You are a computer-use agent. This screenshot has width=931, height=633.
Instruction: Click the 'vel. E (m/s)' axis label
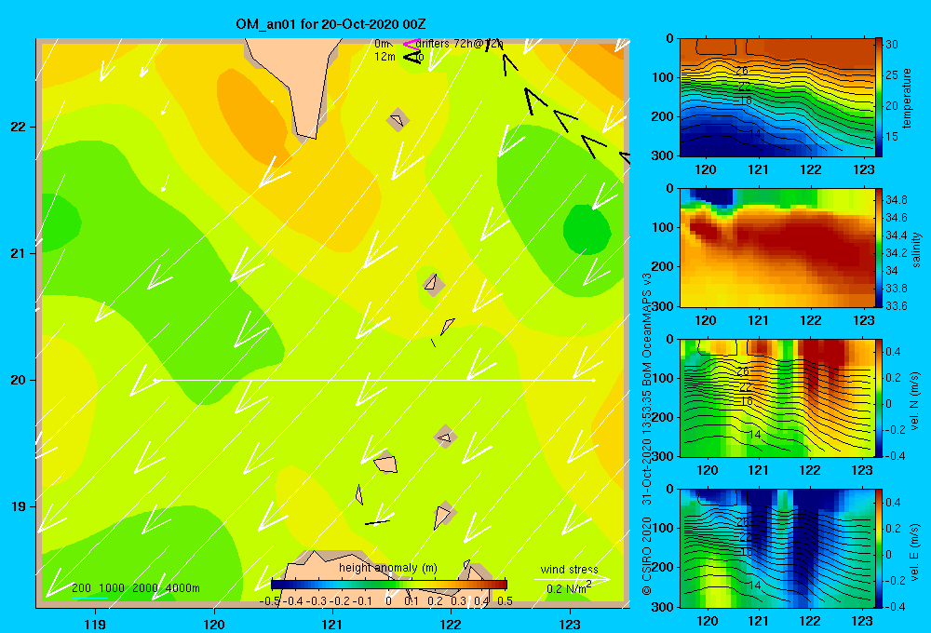[915, 550]
